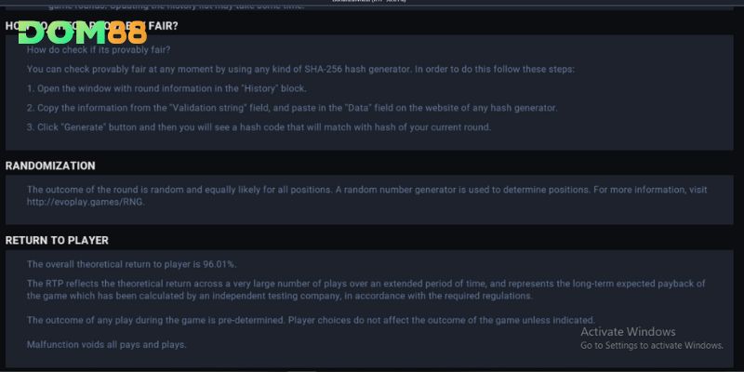Click the orange 88 in the logo
The image size is (744, 372).
[x=127, y=33]
